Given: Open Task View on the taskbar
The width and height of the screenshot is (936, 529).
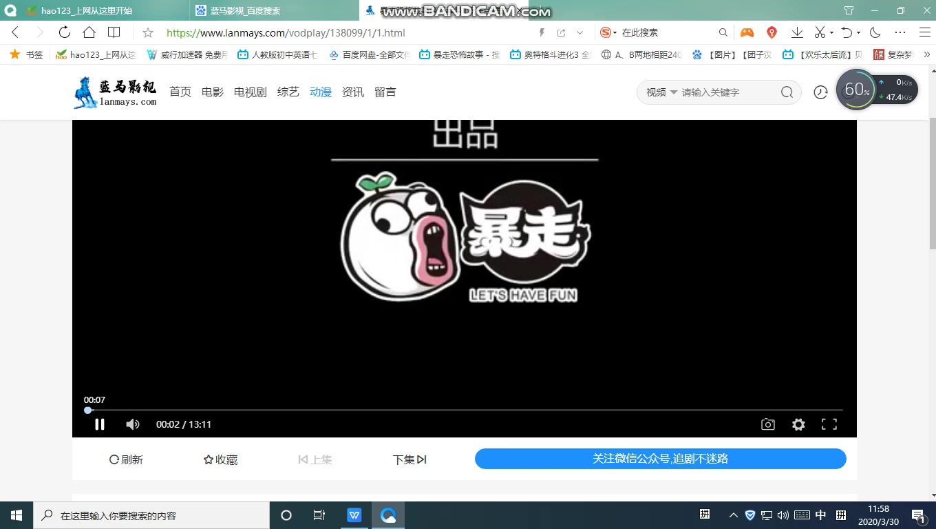Looking at the screenshot, I should click(x=319, y=515).
